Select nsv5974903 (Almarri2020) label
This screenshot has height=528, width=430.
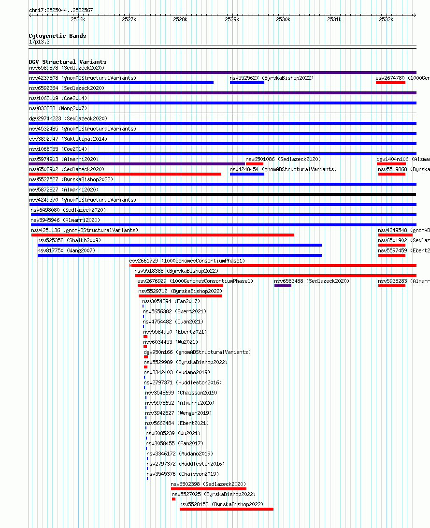pyautogui.click(x=64, y=159)
